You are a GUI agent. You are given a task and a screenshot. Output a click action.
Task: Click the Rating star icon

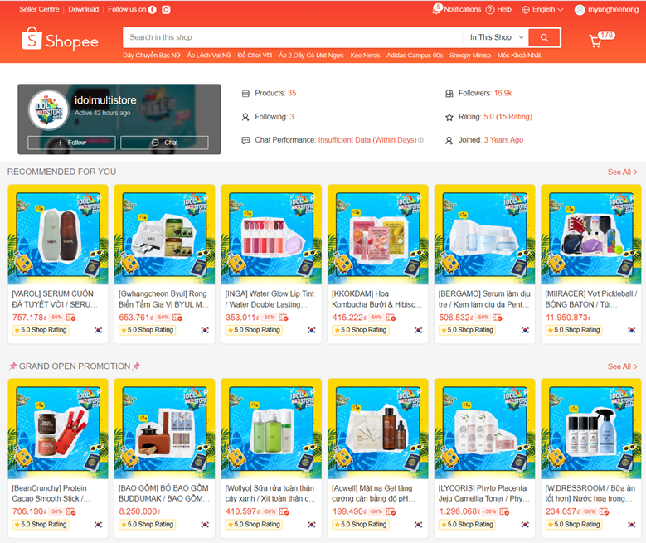[x=449, y=118]
